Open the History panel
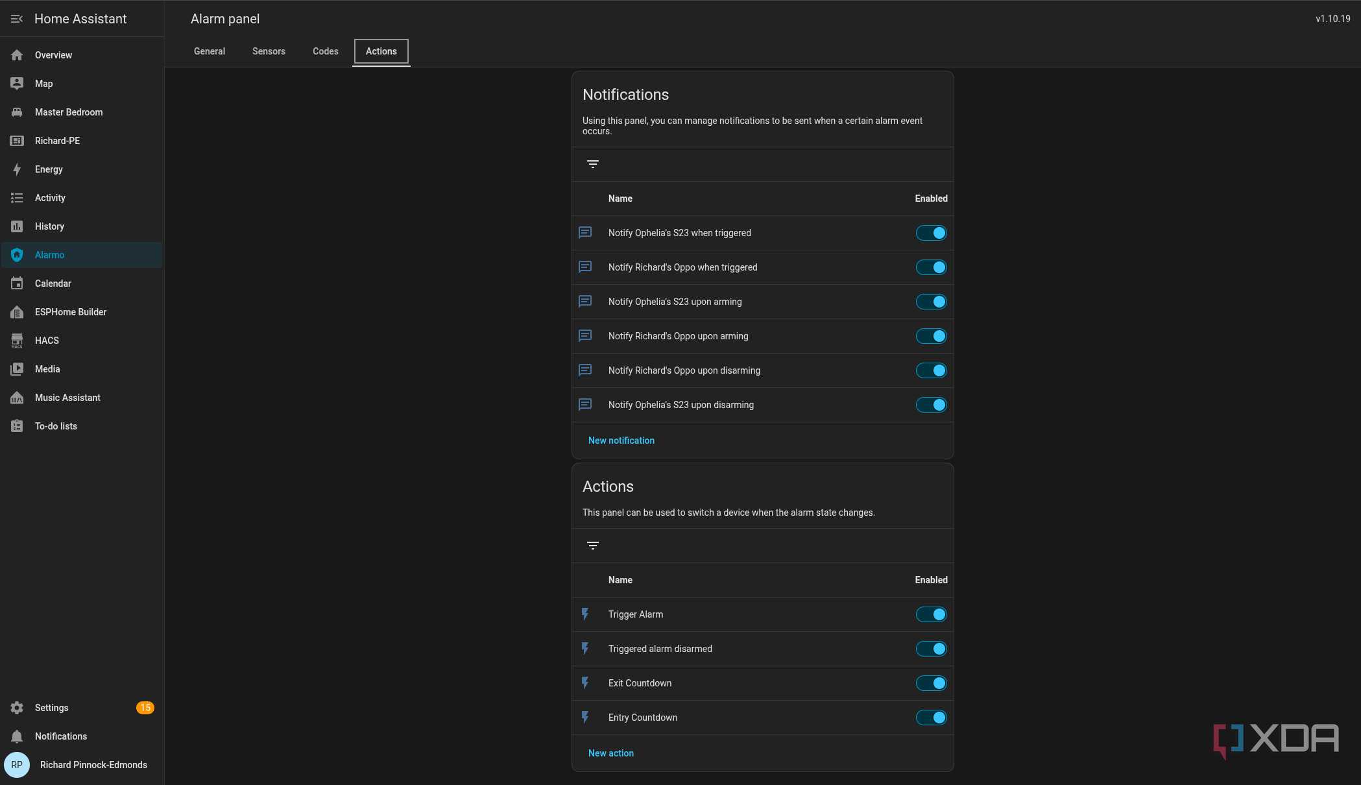Image resolution: width=1361 pixels, height=785 pixels. point(82,226)
